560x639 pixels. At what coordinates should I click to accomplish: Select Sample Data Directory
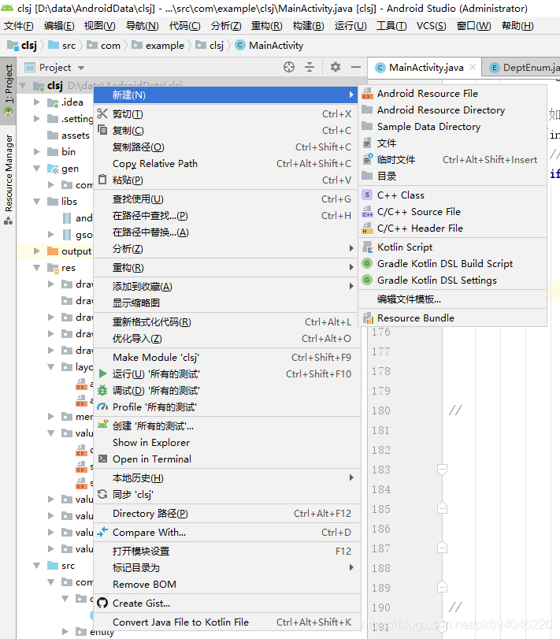click(452, 127)
